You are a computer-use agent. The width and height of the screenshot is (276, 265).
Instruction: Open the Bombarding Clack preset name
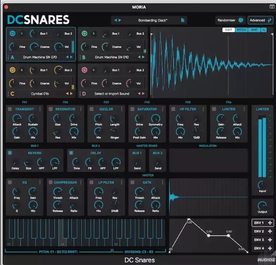tap(153, 20)
